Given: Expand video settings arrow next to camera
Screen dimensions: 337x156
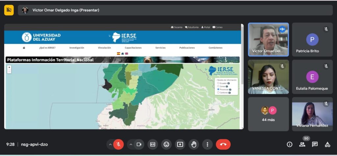Looking at the screenshot, I should [131, 144].
